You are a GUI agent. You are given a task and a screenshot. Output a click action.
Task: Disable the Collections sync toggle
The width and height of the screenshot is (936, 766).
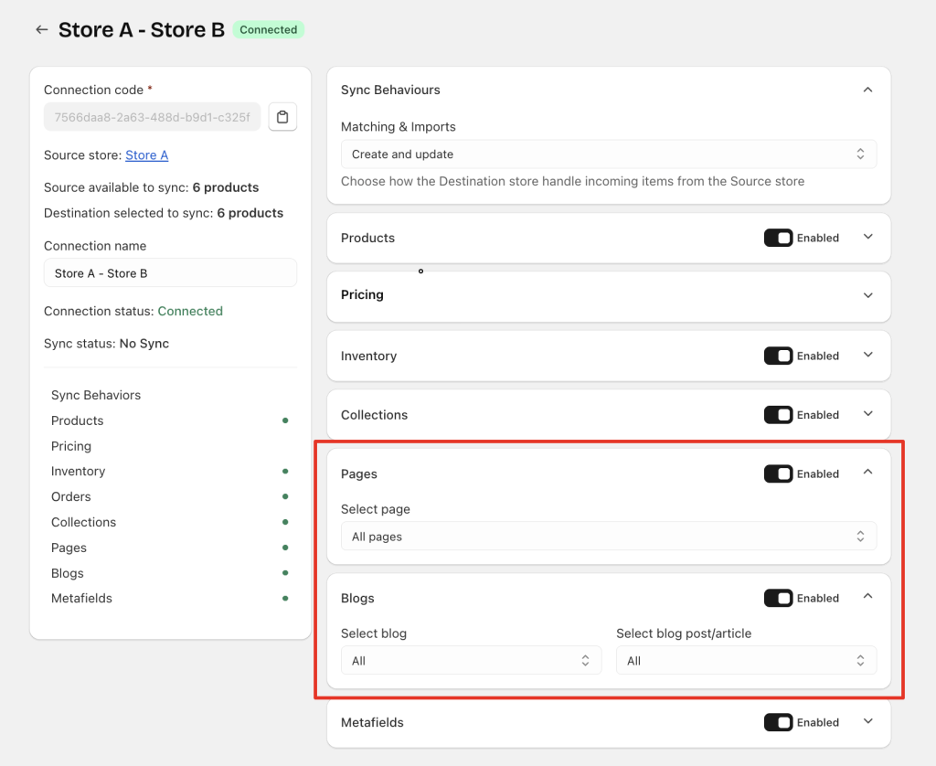(x=778, y=415)
